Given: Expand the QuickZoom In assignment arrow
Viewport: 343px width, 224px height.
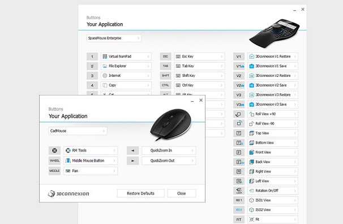Looking at the screenshot, I should 192,150.
